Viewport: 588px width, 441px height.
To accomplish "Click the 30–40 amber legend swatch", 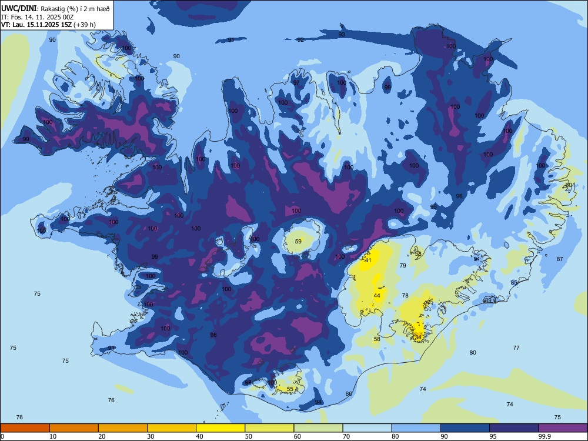I will pyautogui.click(x=172, y=428).
